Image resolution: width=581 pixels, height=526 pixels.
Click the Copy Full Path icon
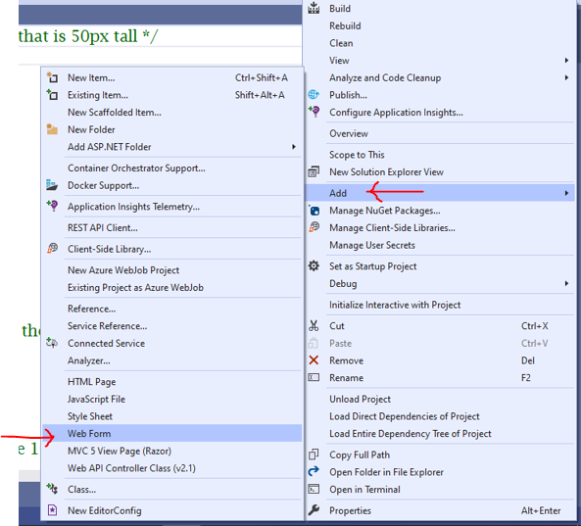click(314, 454)
